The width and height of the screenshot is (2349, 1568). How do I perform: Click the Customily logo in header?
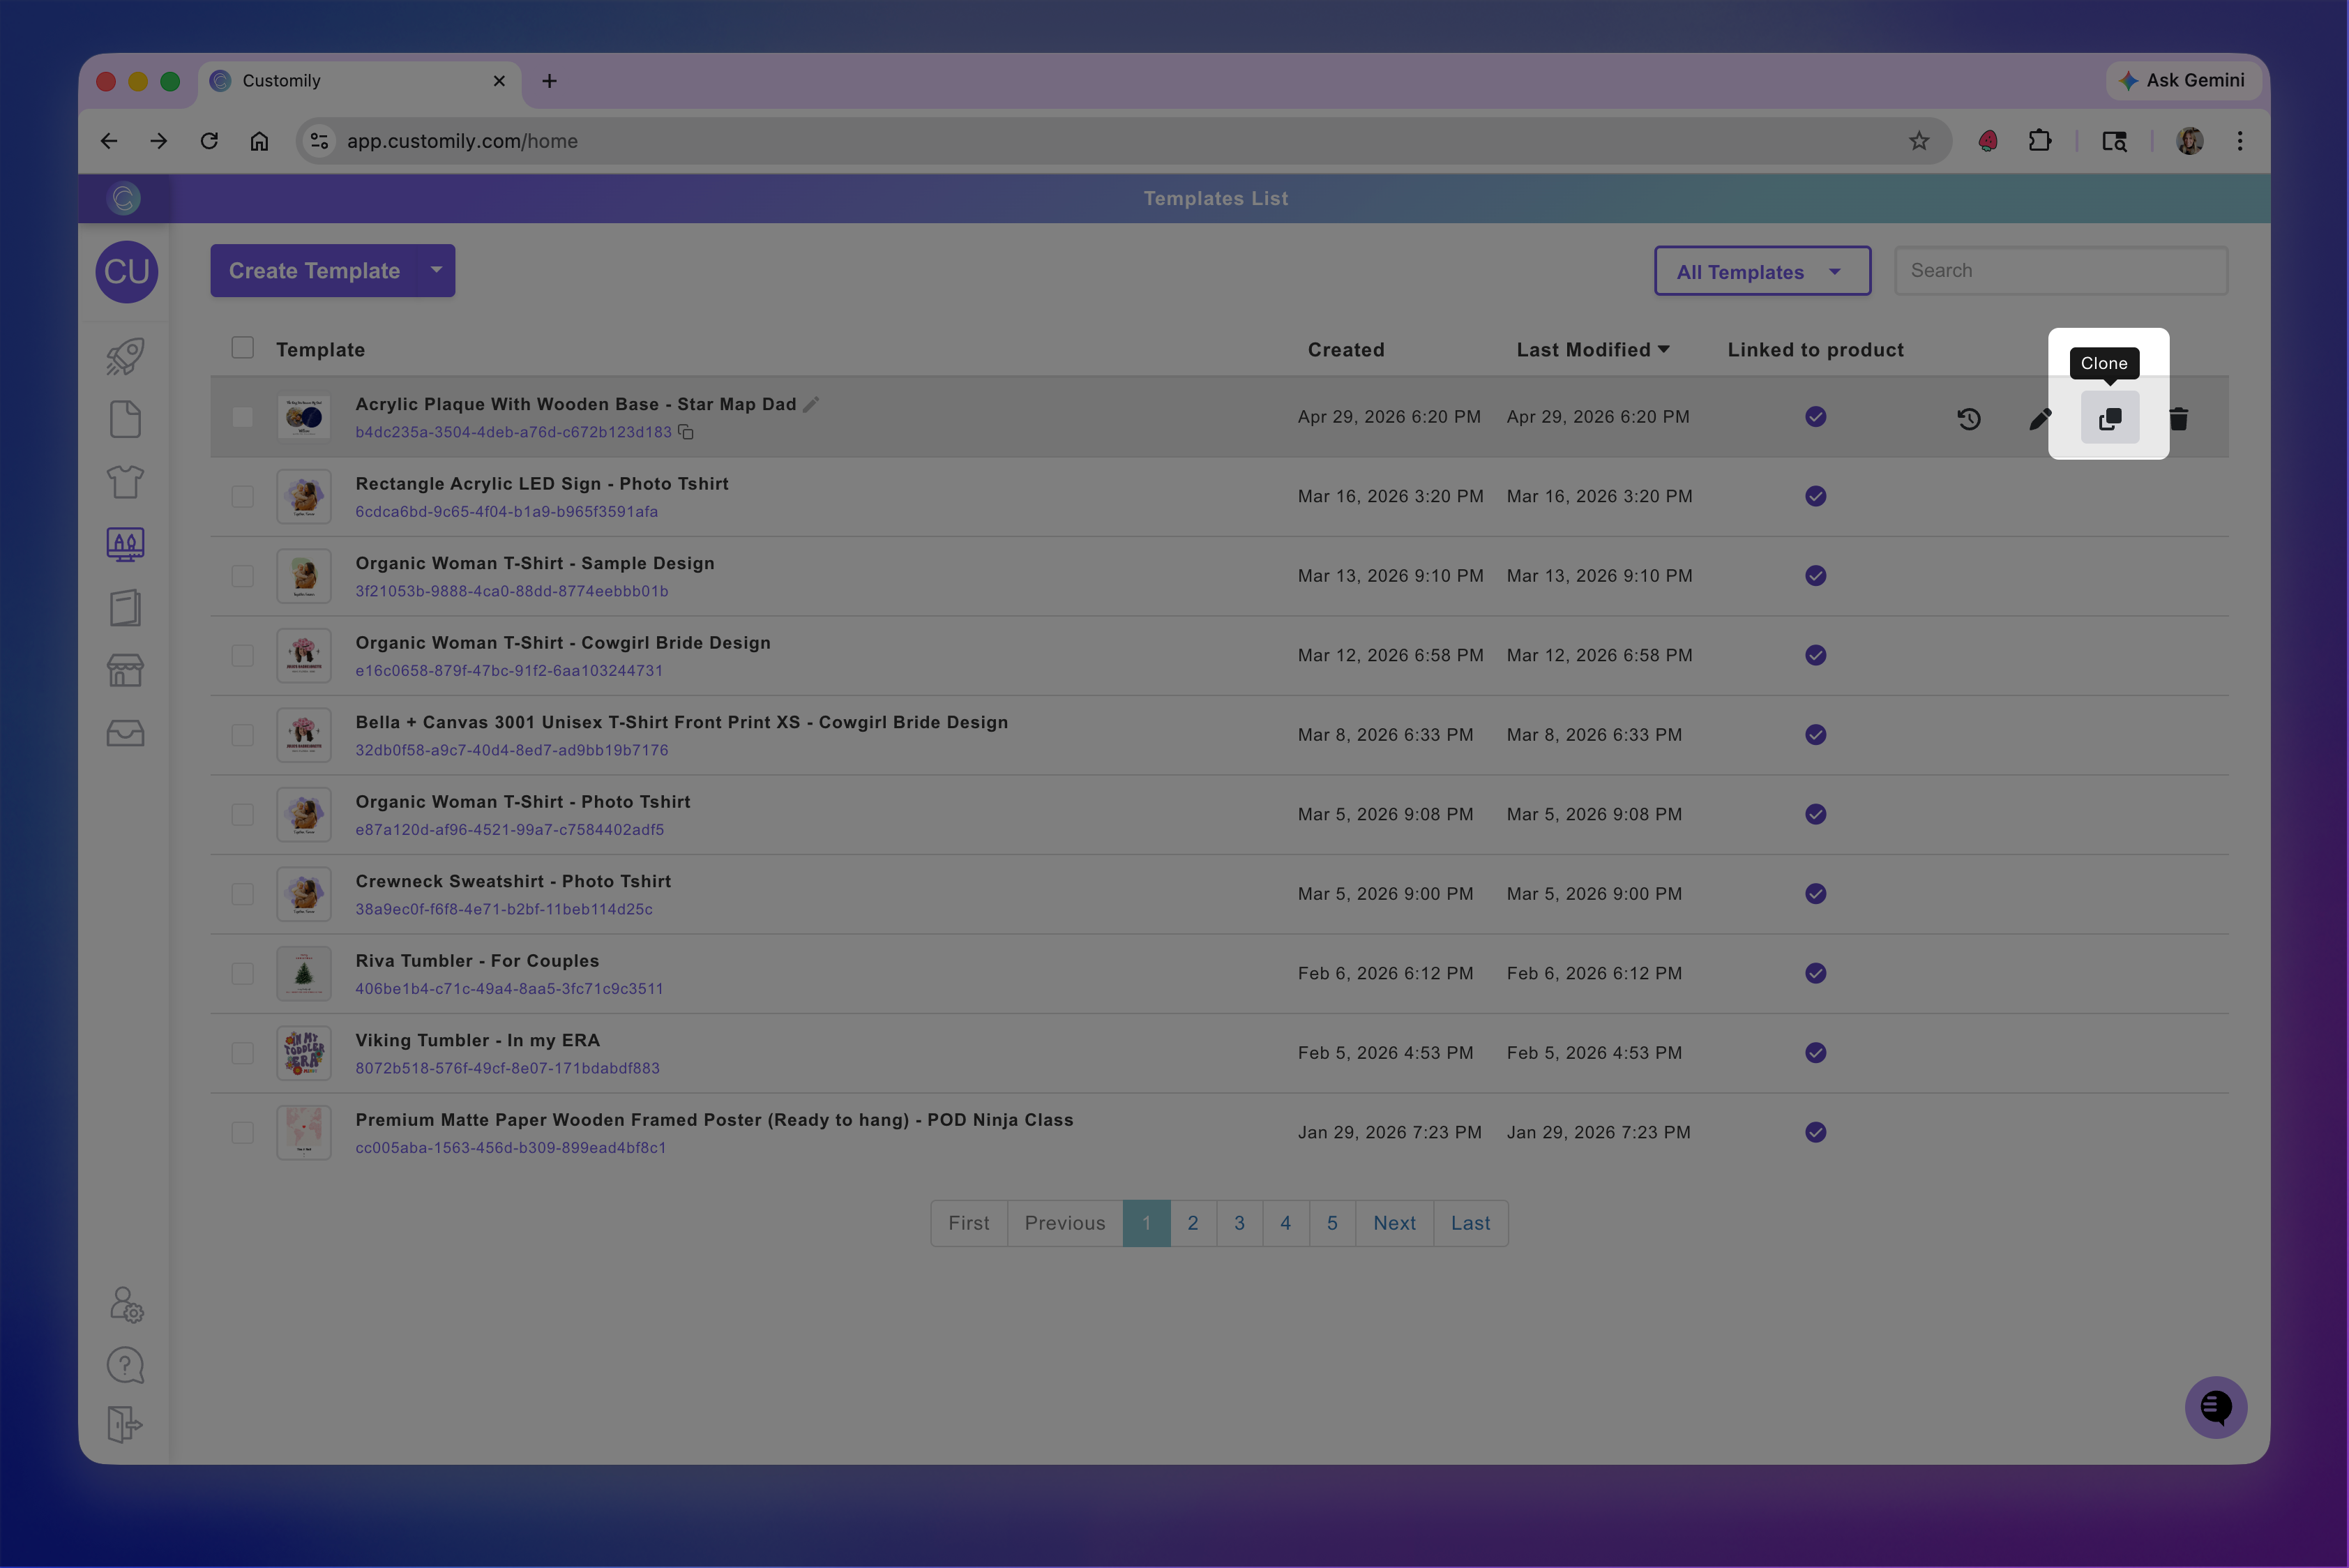[x=124, y=198]
